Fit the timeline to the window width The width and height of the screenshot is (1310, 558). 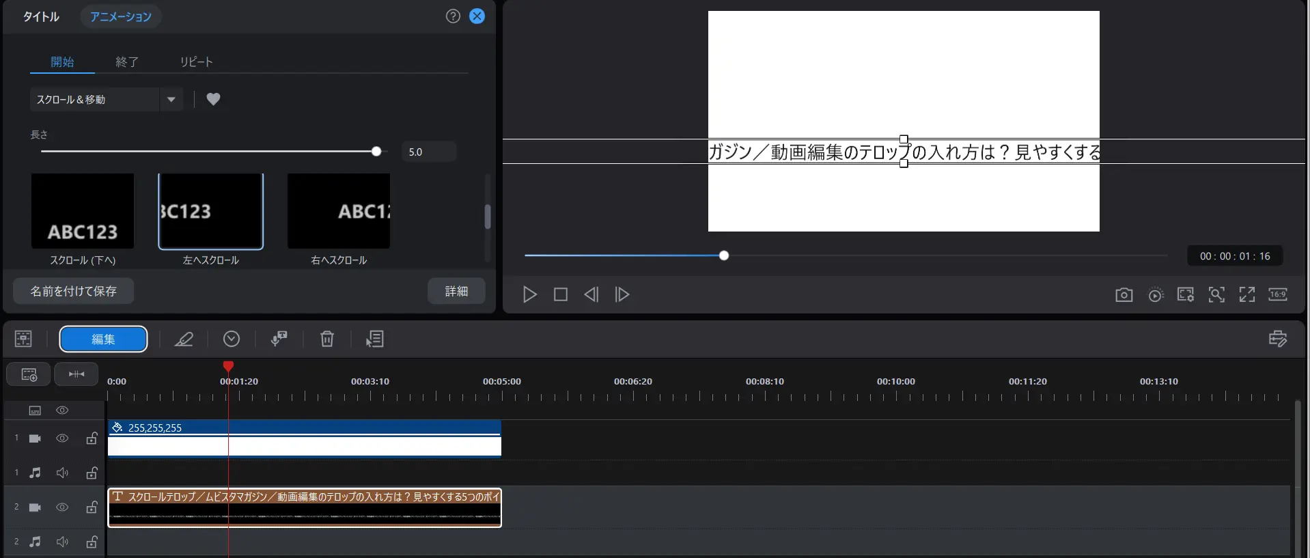point(76,374)
